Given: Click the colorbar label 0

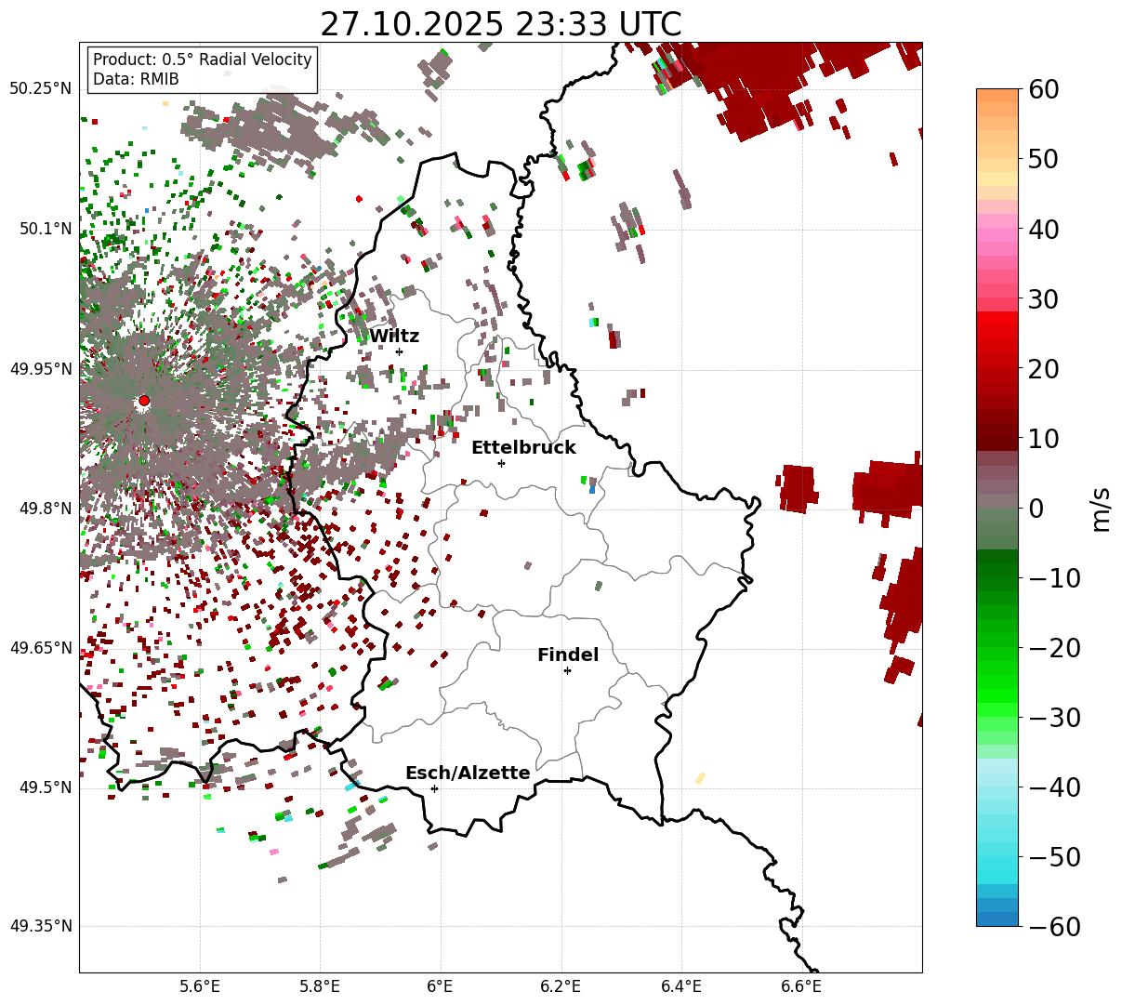Looking at the screenshot, I should [1035, 508].
